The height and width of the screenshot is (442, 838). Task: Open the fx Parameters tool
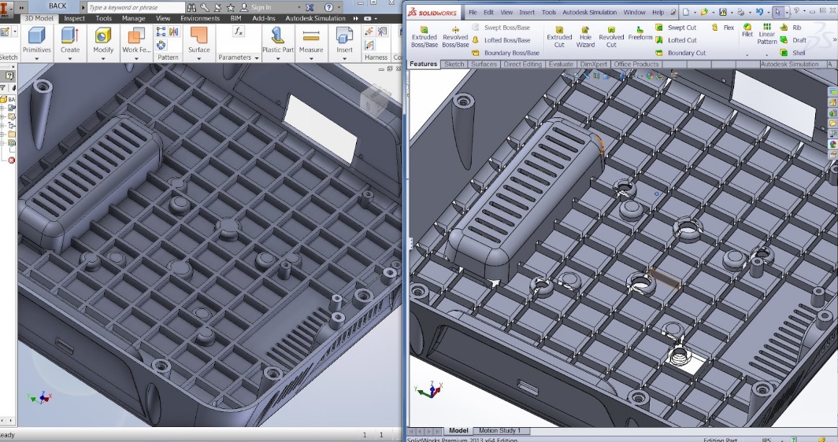click(x=239, y=32)
